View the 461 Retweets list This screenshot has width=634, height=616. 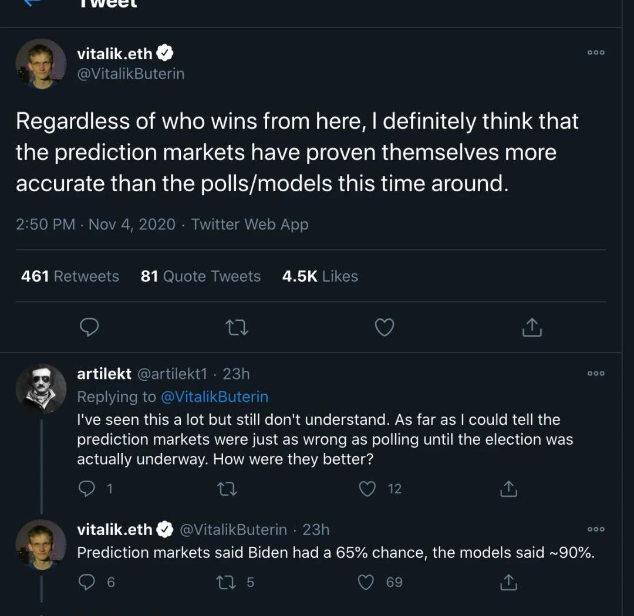[70, 276]
